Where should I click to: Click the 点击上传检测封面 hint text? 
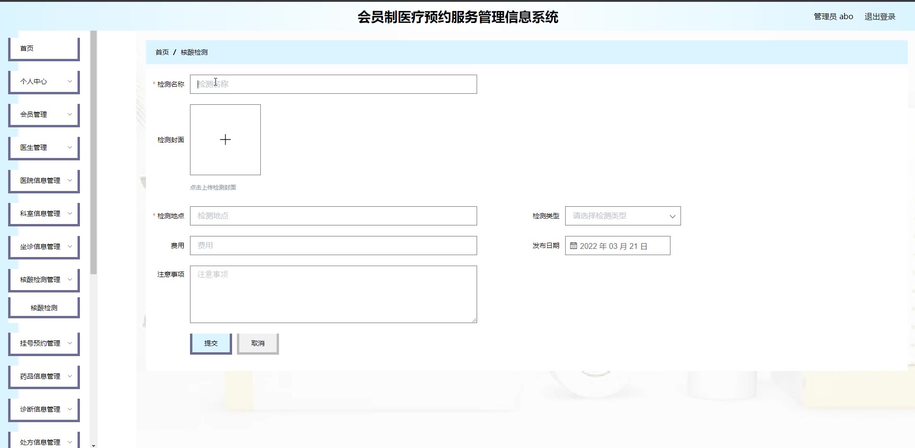click(x=213, y=188)
